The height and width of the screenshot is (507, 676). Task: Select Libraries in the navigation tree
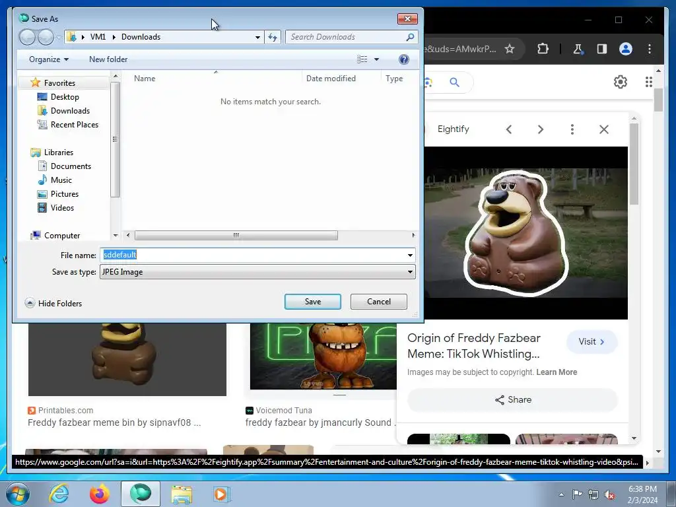(x=59, y=152)
